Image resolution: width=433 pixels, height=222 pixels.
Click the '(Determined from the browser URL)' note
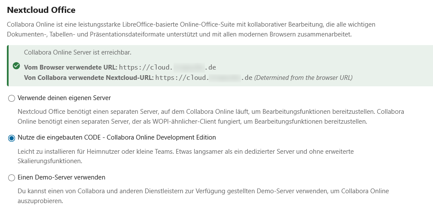[303, 78]
